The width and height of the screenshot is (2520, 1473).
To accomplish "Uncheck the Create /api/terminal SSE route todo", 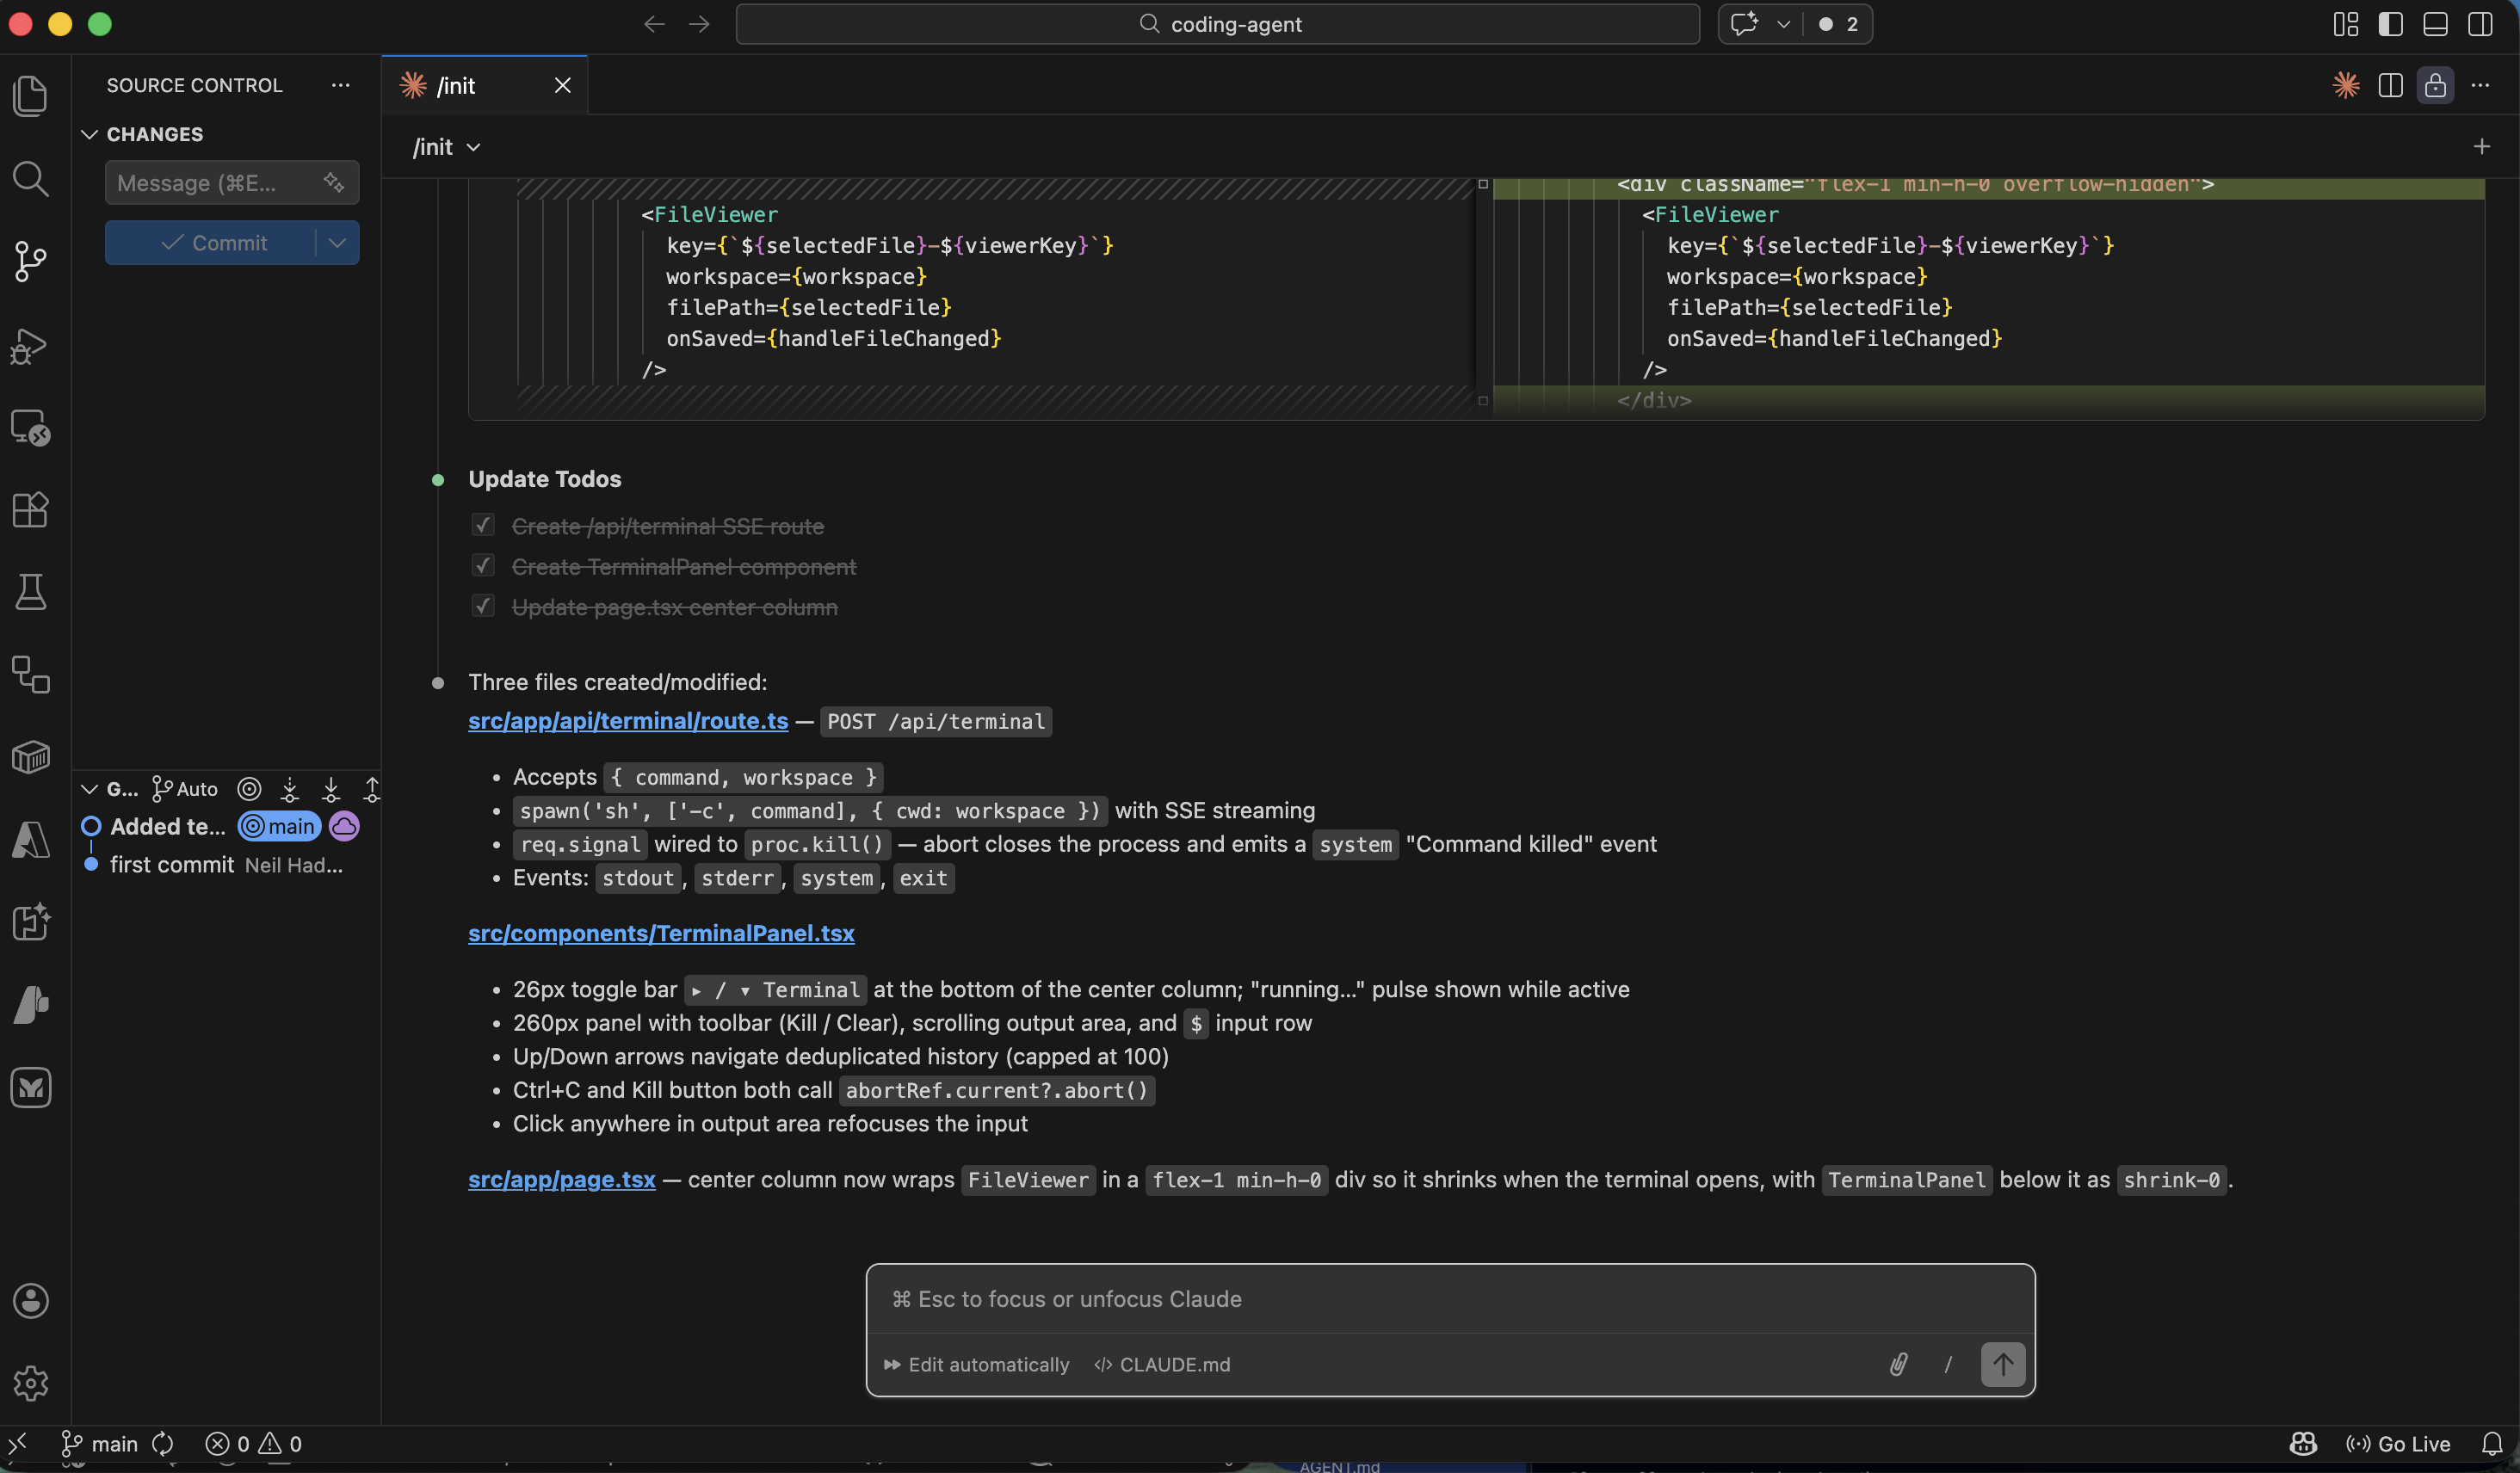I will pyautogui.click(x=483, y=525).
